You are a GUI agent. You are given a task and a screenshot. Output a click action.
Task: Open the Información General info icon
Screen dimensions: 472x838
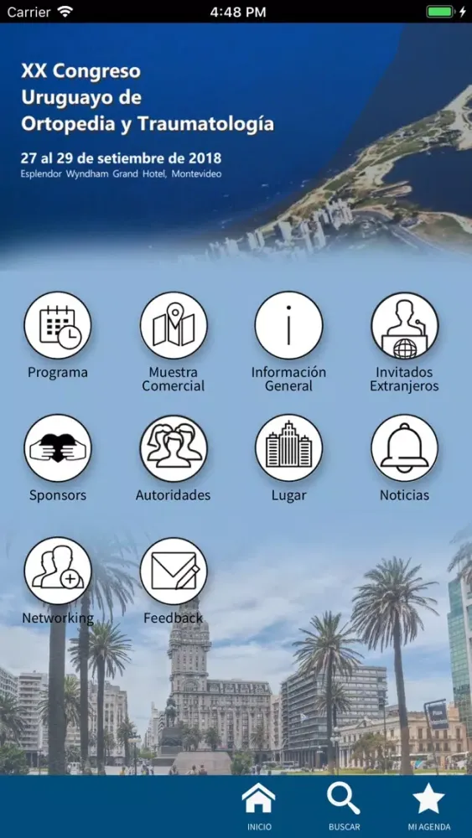click(x=288, y=325)
